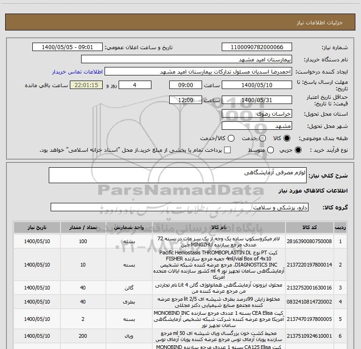
Task: Select the خدمت radio button
Action: 263,138
